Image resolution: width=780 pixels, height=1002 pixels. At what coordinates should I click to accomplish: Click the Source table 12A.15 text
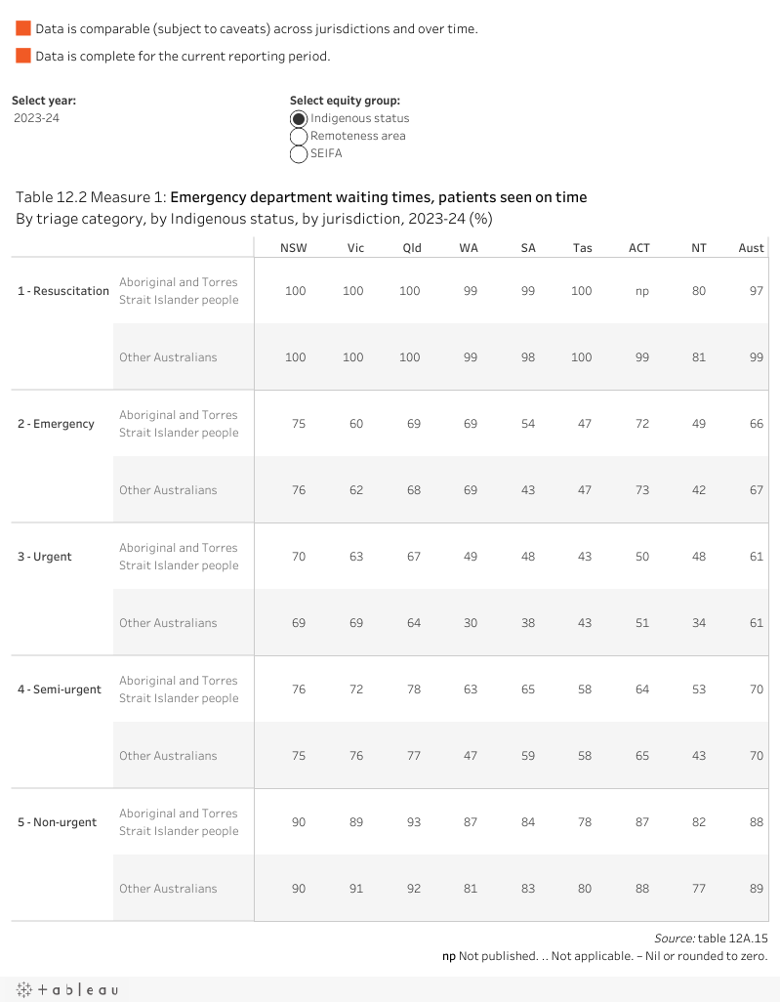711,939
